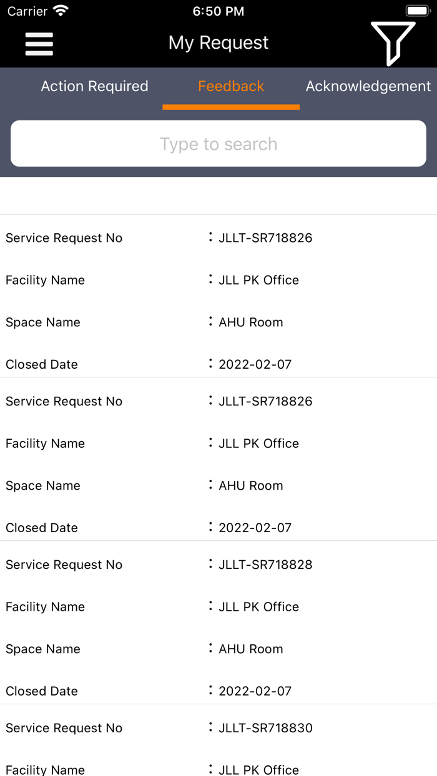The width and height of the screenshot is (437, 776).
Task: Switch to the Action Required tab
Action: tap(94, 86)
